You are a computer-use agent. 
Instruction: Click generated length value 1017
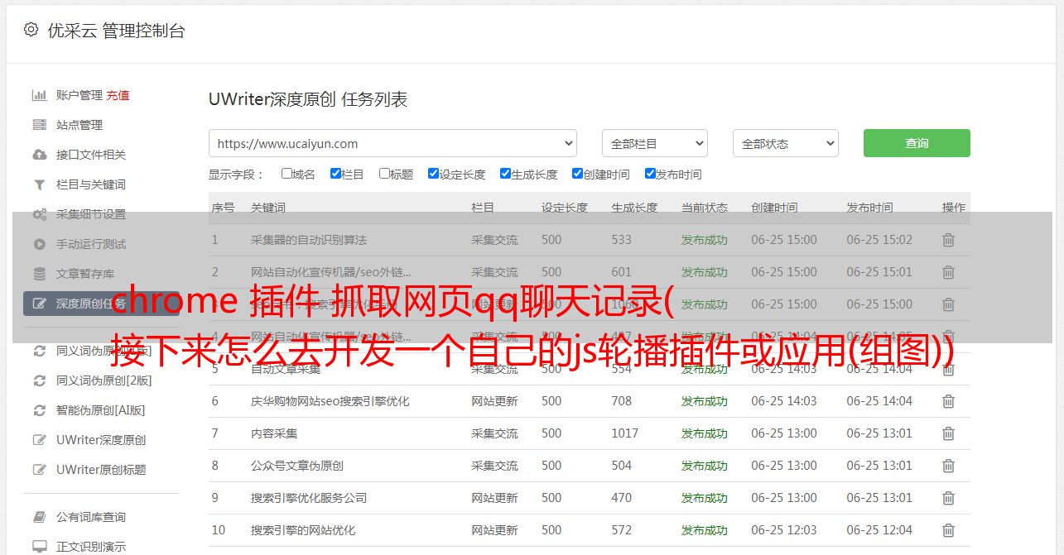point(625,433)
